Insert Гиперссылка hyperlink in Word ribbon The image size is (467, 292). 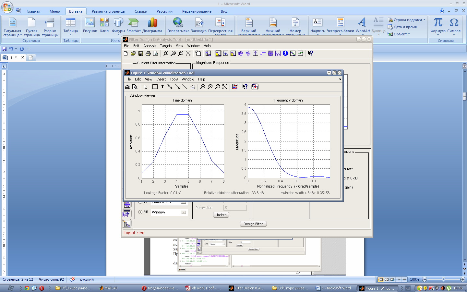[178, 25]
